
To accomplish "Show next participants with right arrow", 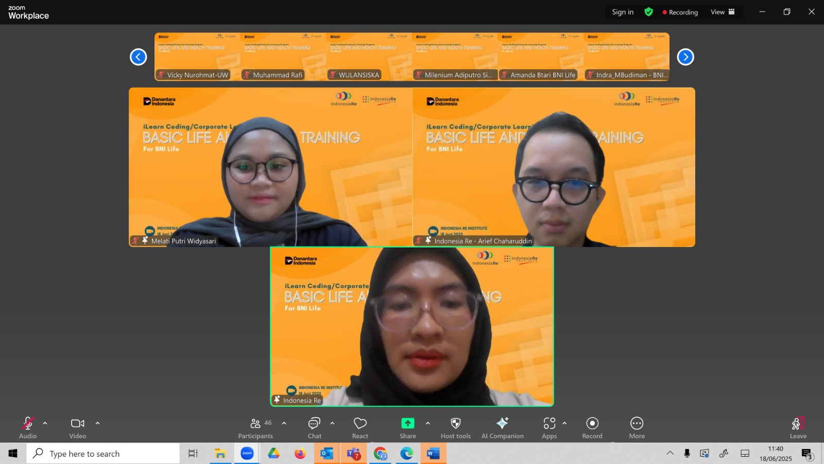I will point(685,57).
